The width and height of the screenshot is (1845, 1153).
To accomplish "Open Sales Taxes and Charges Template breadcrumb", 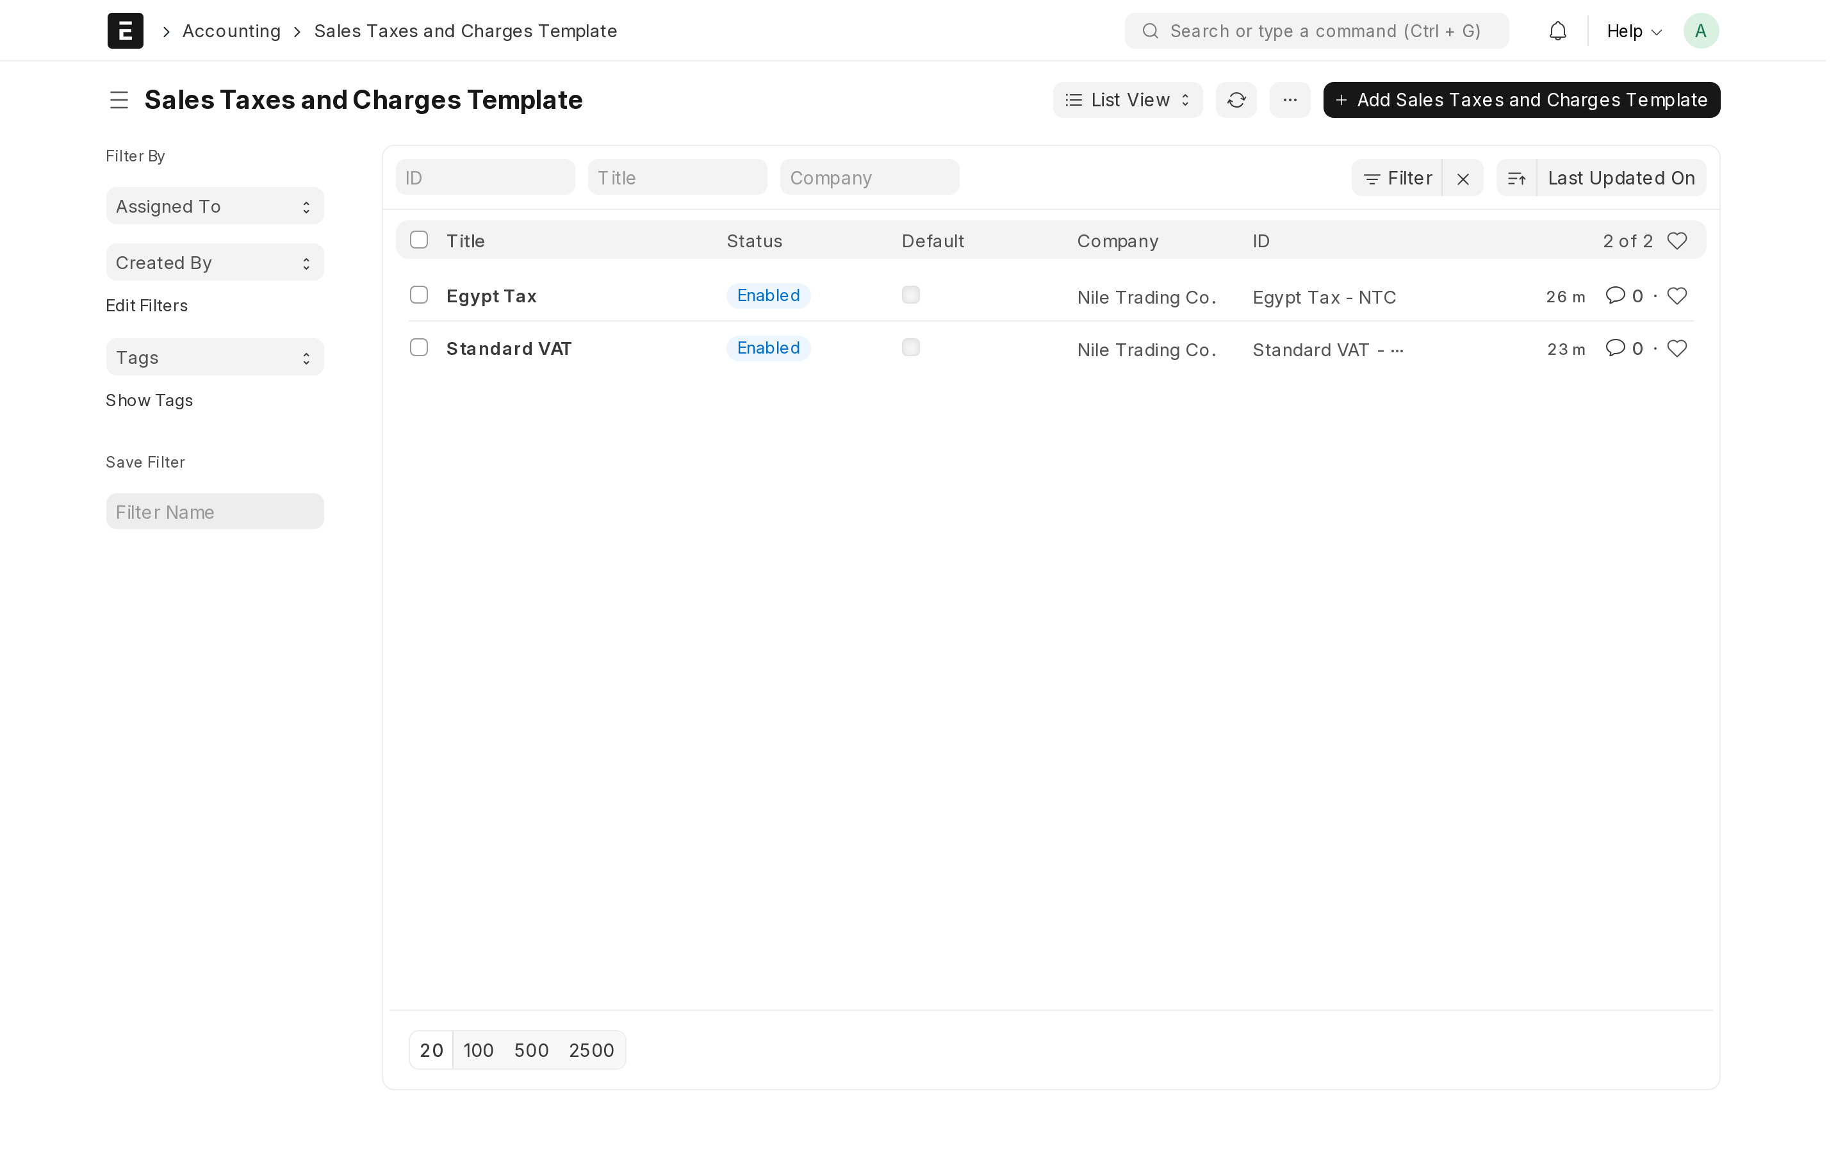I will pos(465,31).
